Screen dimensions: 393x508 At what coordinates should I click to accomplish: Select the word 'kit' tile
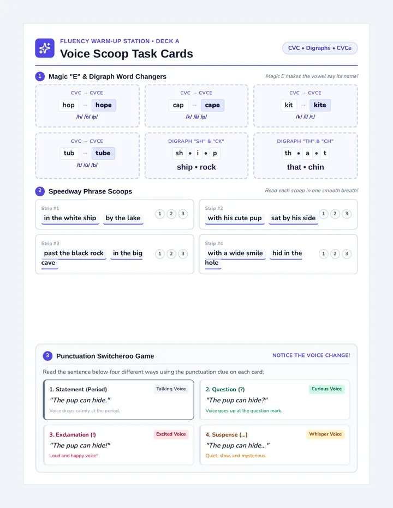point(289,105)
